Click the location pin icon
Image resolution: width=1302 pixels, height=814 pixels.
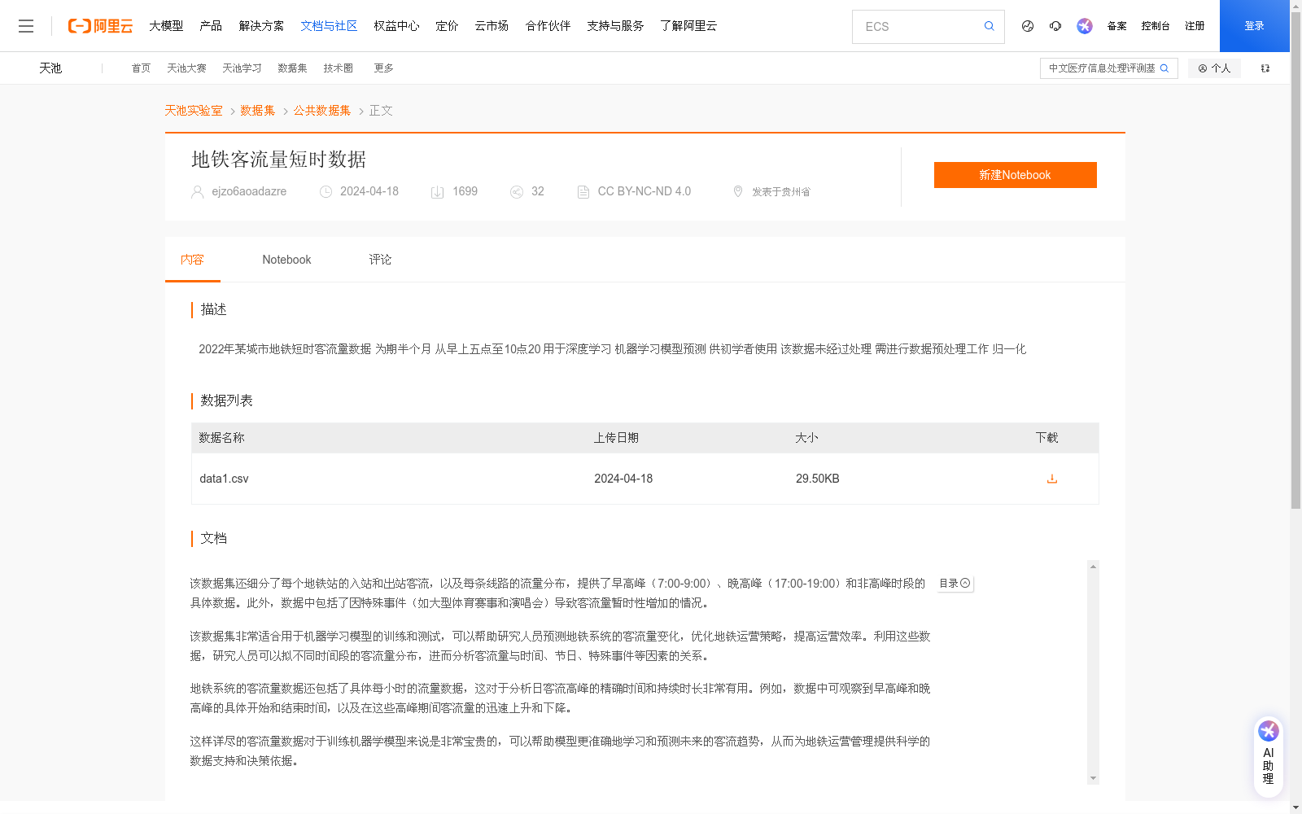tap(738, 191)
